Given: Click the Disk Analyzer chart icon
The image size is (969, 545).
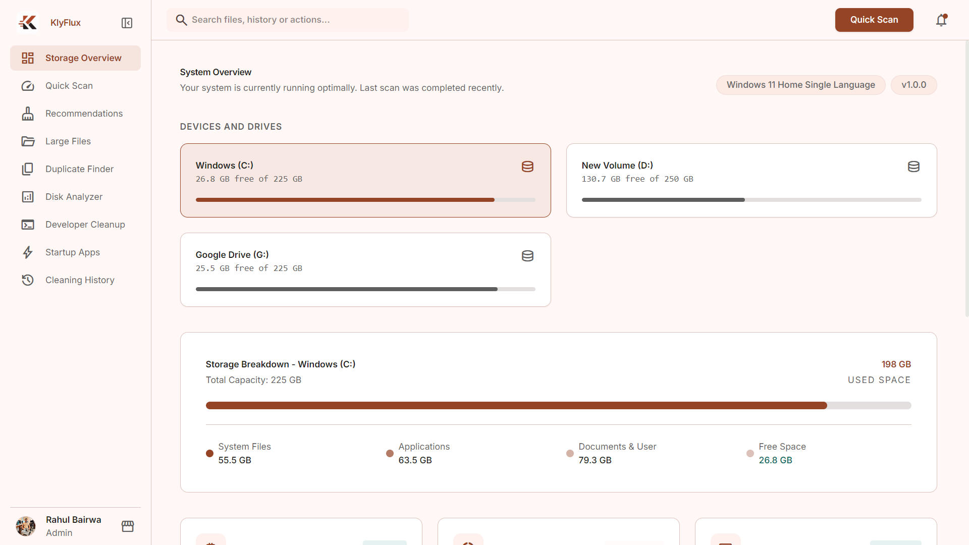Looking at the screenshot, I should (28, 197).
